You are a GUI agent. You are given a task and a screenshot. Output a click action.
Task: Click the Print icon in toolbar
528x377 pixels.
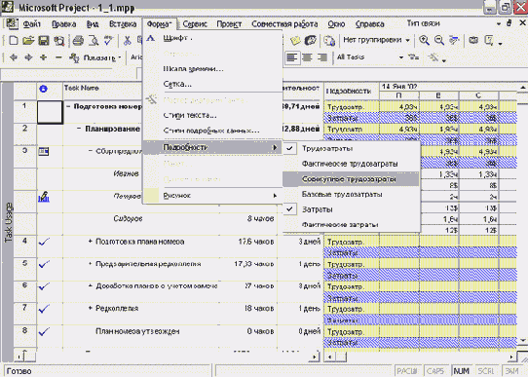tap(78, 41)
